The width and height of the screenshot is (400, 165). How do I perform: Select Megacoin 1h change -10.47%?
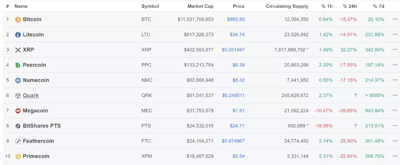324,111
